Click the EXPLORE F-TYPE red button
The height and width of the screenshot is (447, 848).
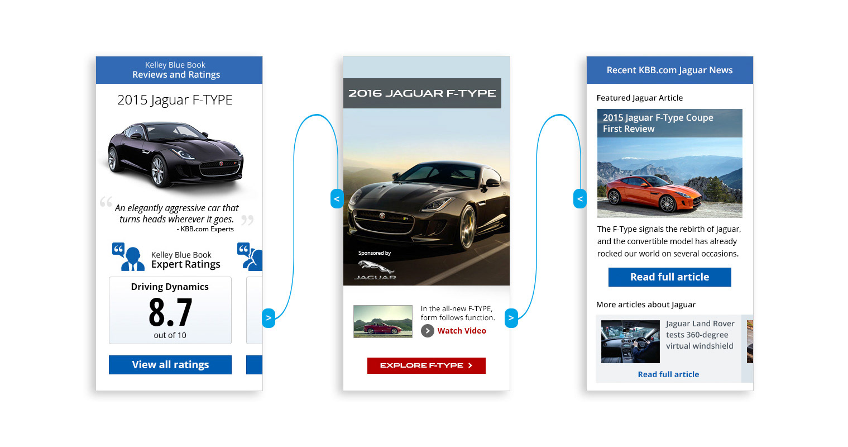(427, 365)
